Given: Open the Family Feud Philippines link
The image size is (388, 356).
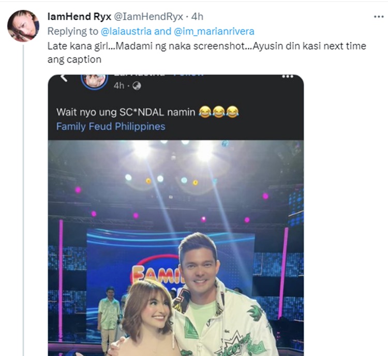Looking at the screenshot, I should (111, 126).
